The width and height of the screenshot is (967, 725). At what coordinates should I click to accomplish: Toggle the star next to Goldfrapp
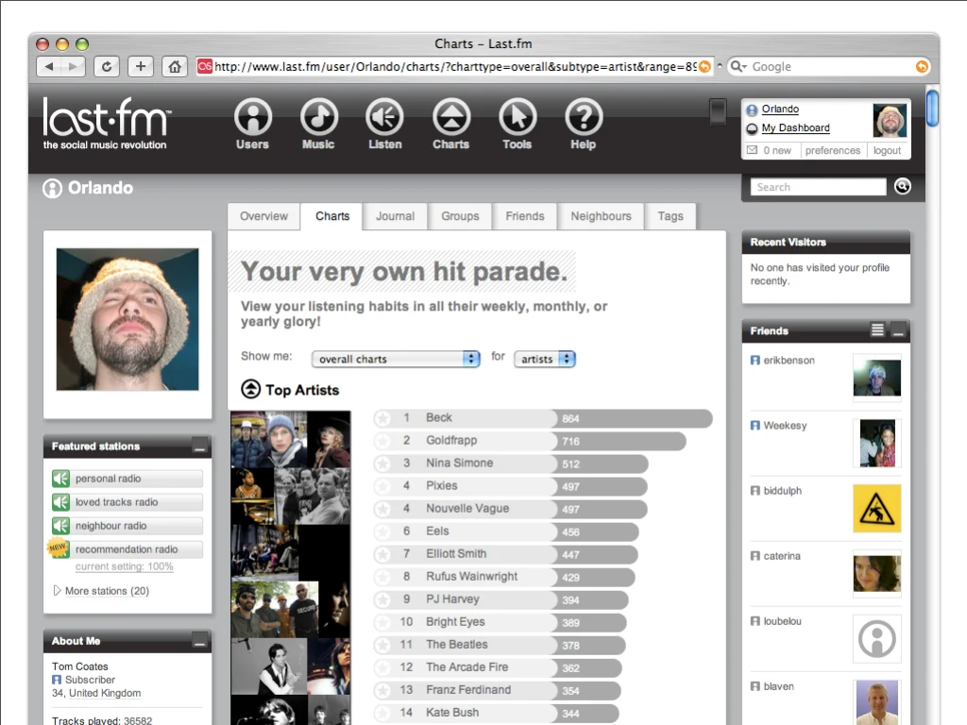383,442
